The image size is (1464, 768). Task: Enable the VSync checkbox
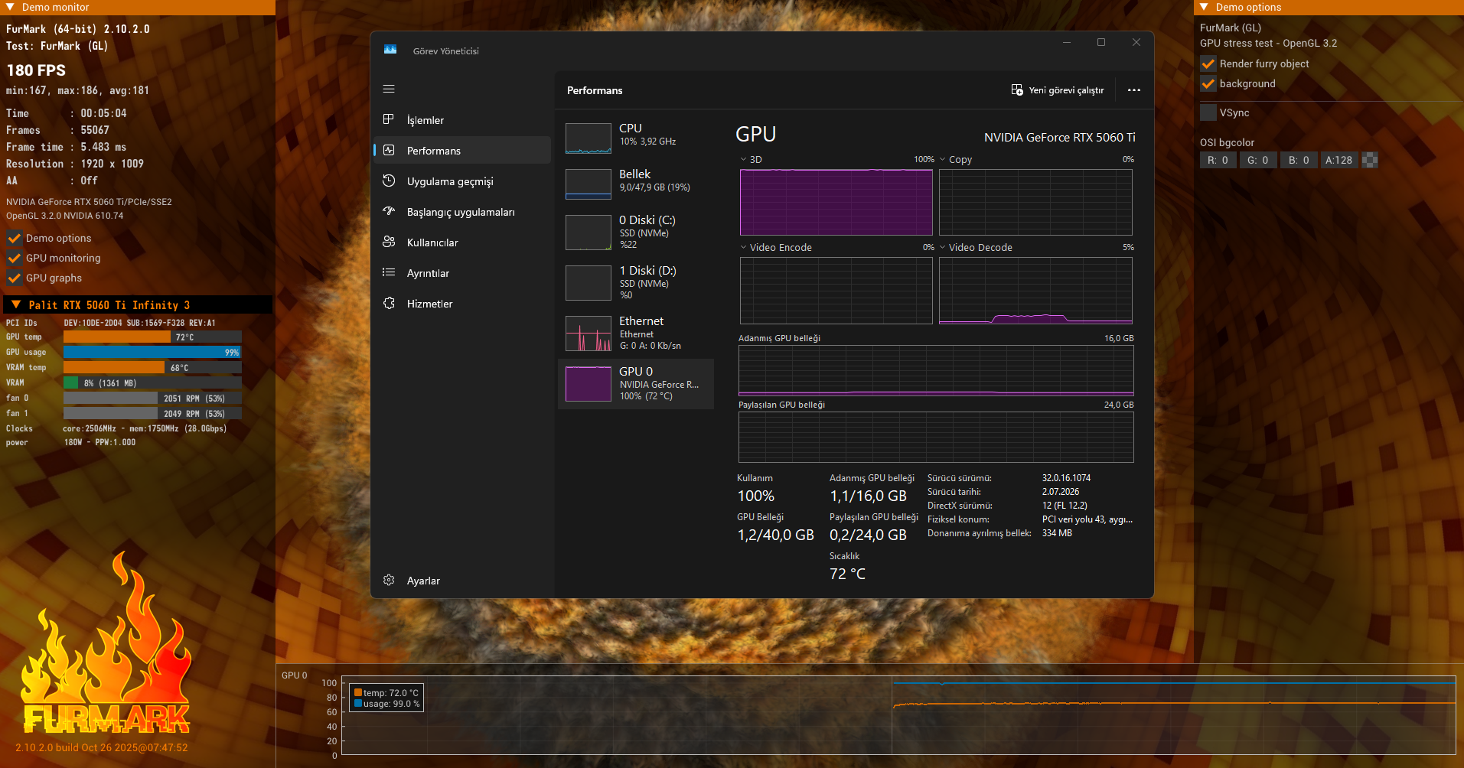coord(1208,112)
